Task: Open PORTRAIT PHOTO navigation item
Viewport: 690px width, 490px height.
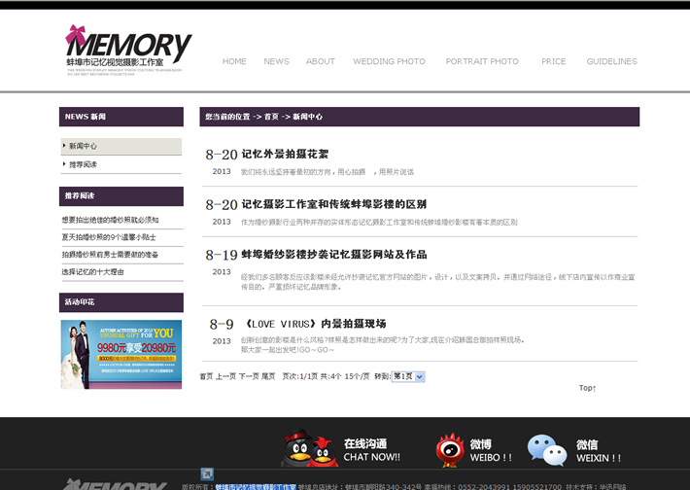Action: 482,61
